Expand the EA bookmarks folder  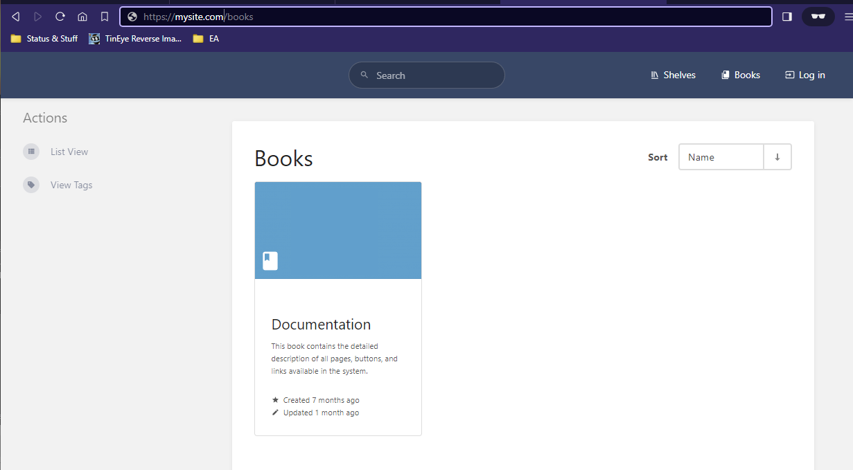(206, 39)
